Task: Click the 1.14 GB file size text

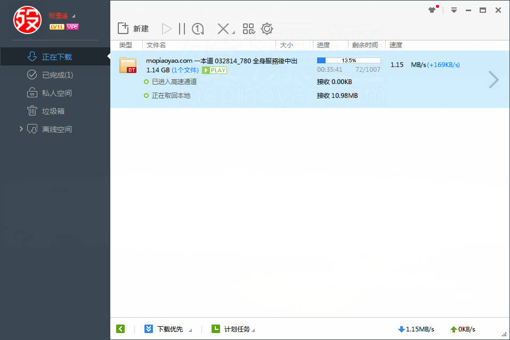Action: pyautogui.click(x=158, y=70)
